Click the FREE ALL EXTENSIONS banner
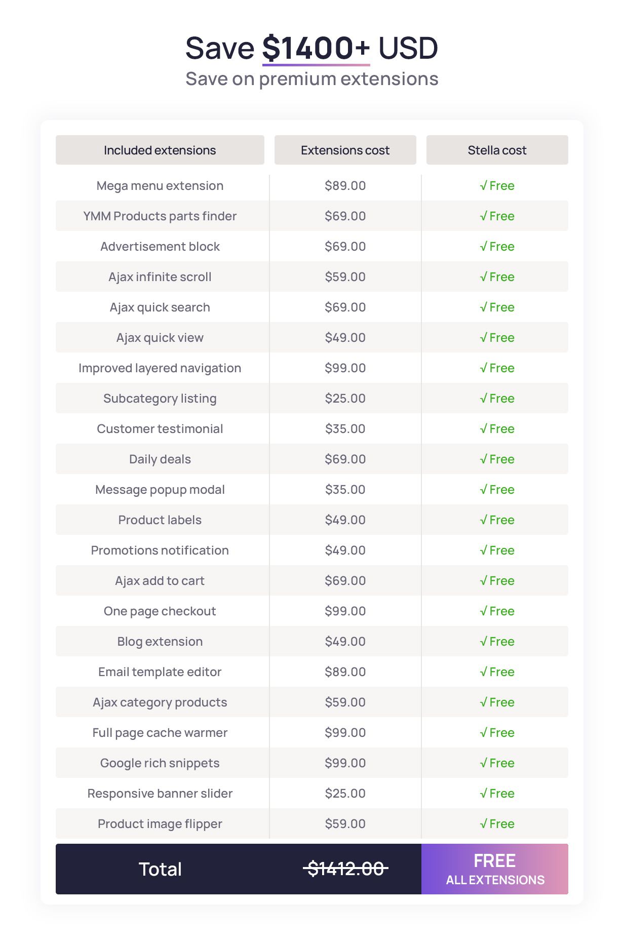The image size is (623, 944). coord(495,869)
